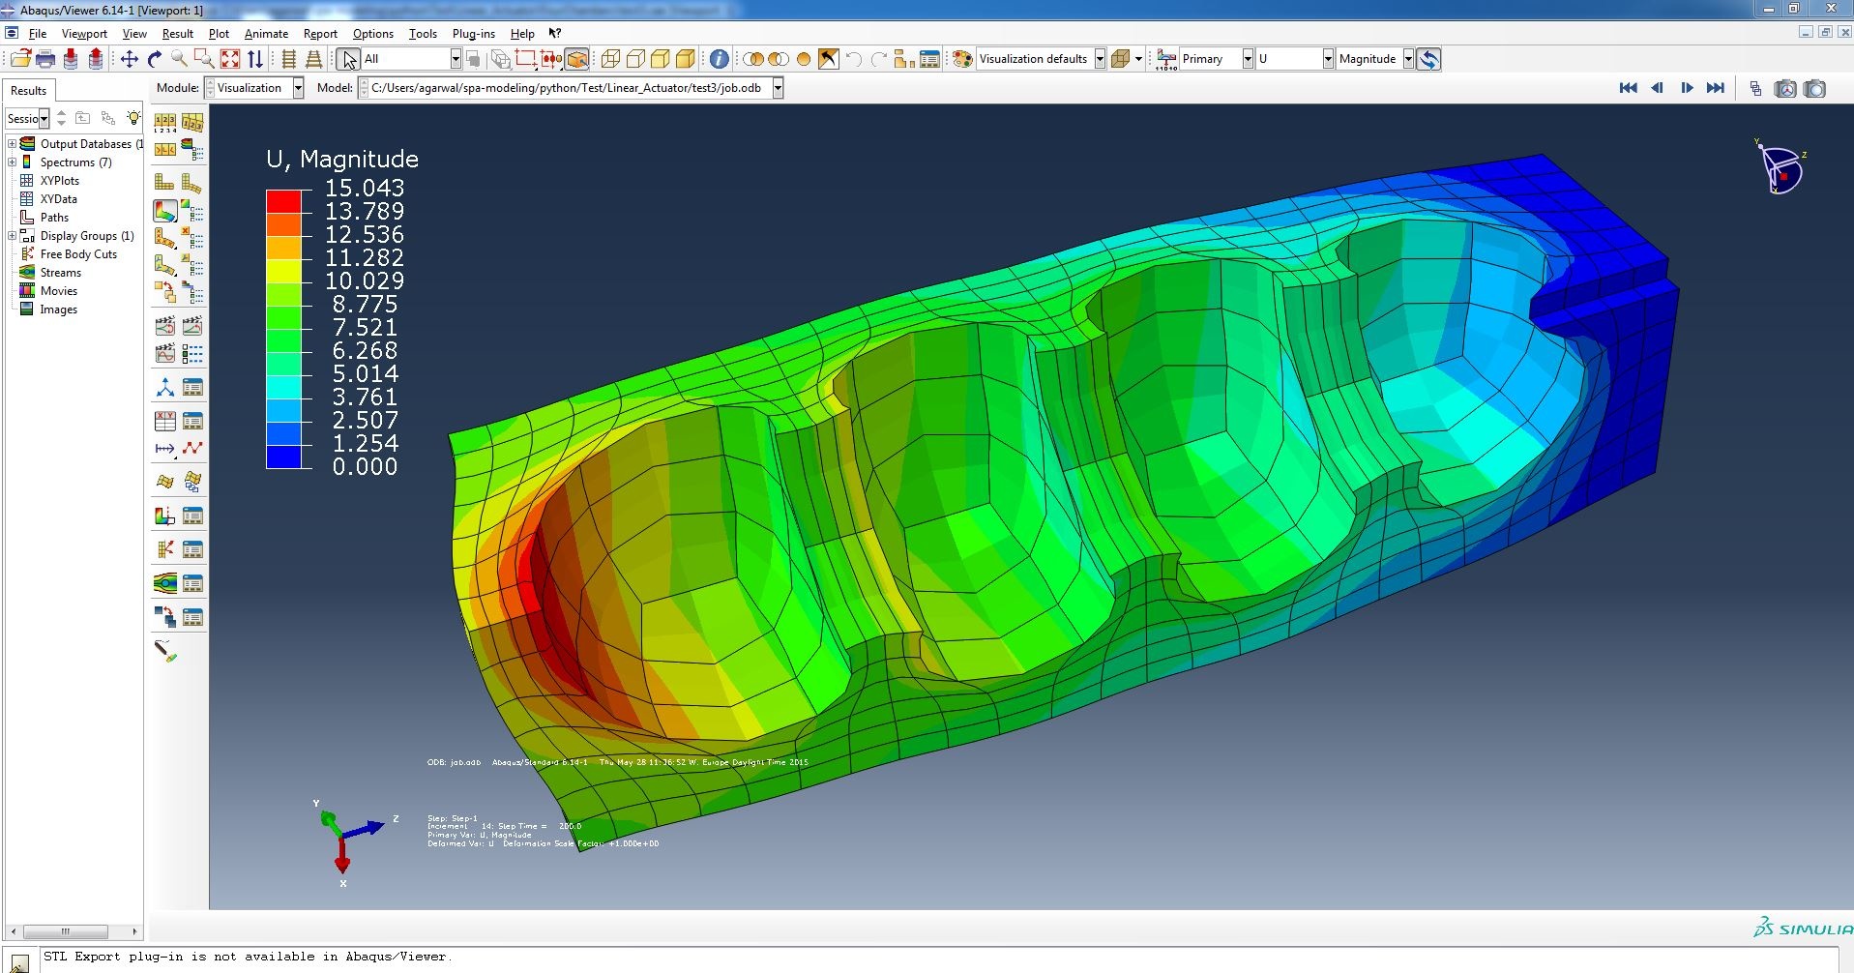
Task: Click the probe values pencil icon
Action: 165,651
